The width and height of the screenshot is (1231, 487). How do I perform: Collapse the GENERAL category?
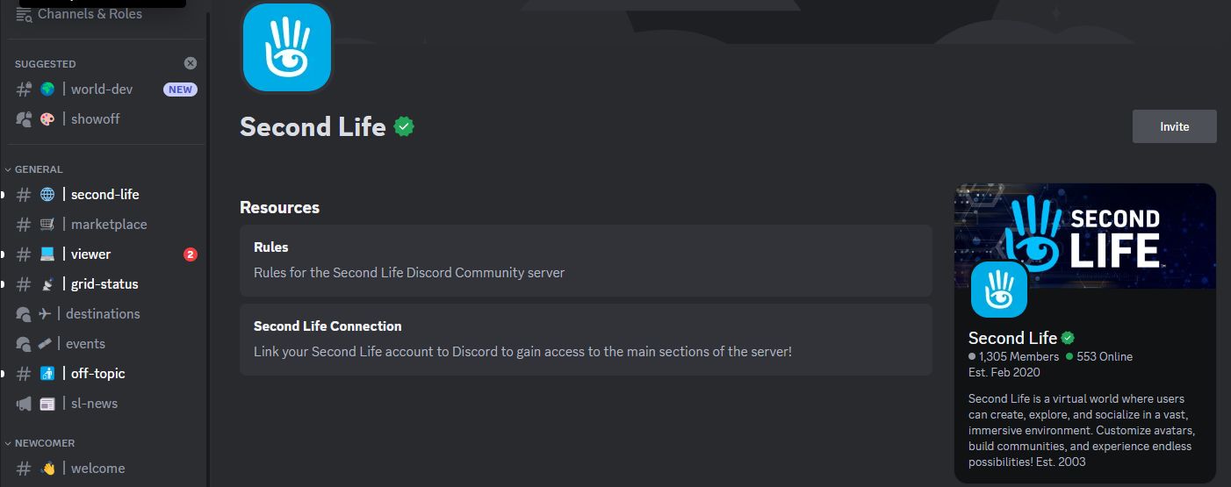(39, 169)
